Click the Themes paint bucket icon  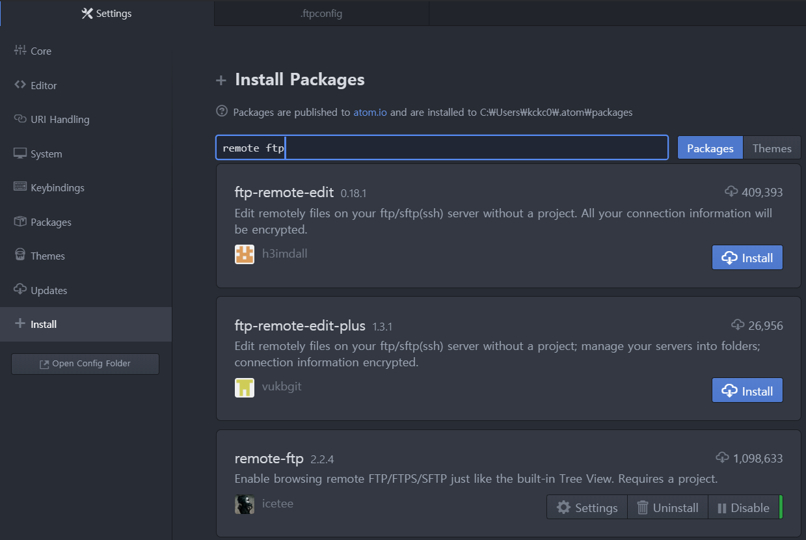tap(20, 255)
